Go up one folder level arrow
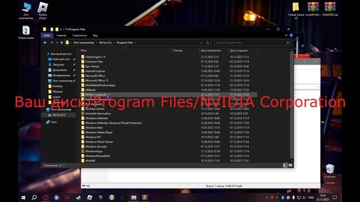360x202 pixels. (62, 43)
